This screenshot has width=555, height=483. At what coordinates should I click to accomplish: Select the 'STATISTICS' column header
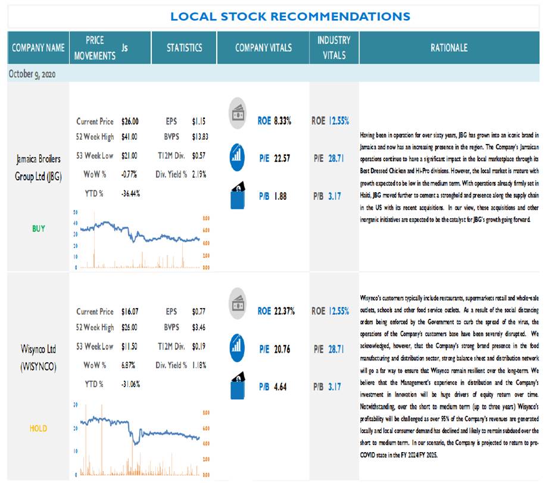[185, 48]
